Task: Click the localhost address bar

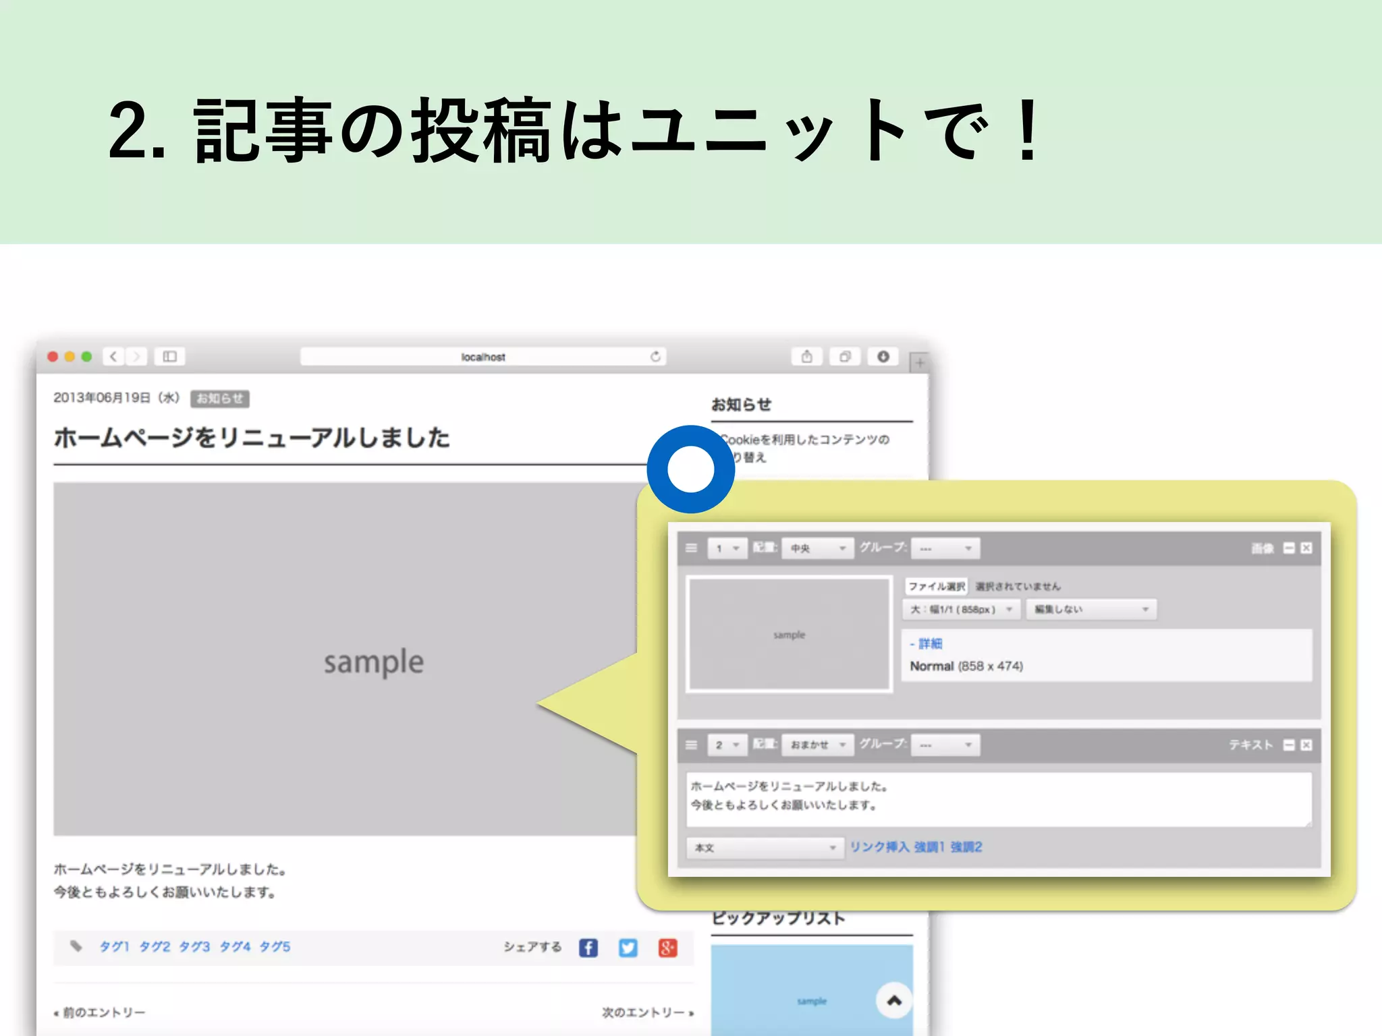Action: (x=483, y=356)
